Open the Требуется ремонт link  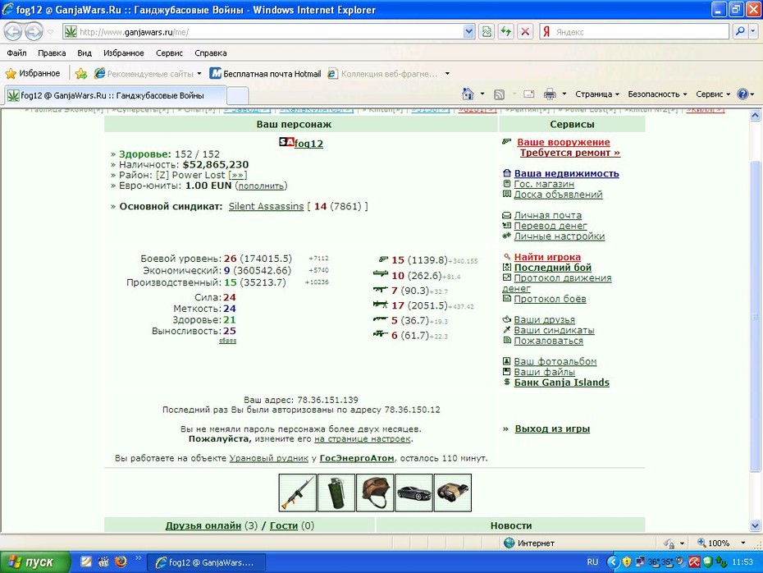(570, 153)
